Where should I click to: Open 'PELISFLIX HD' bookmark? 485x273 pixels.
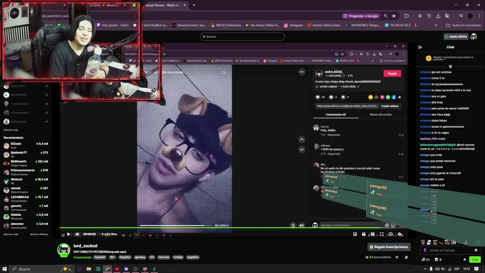[402, 25]
